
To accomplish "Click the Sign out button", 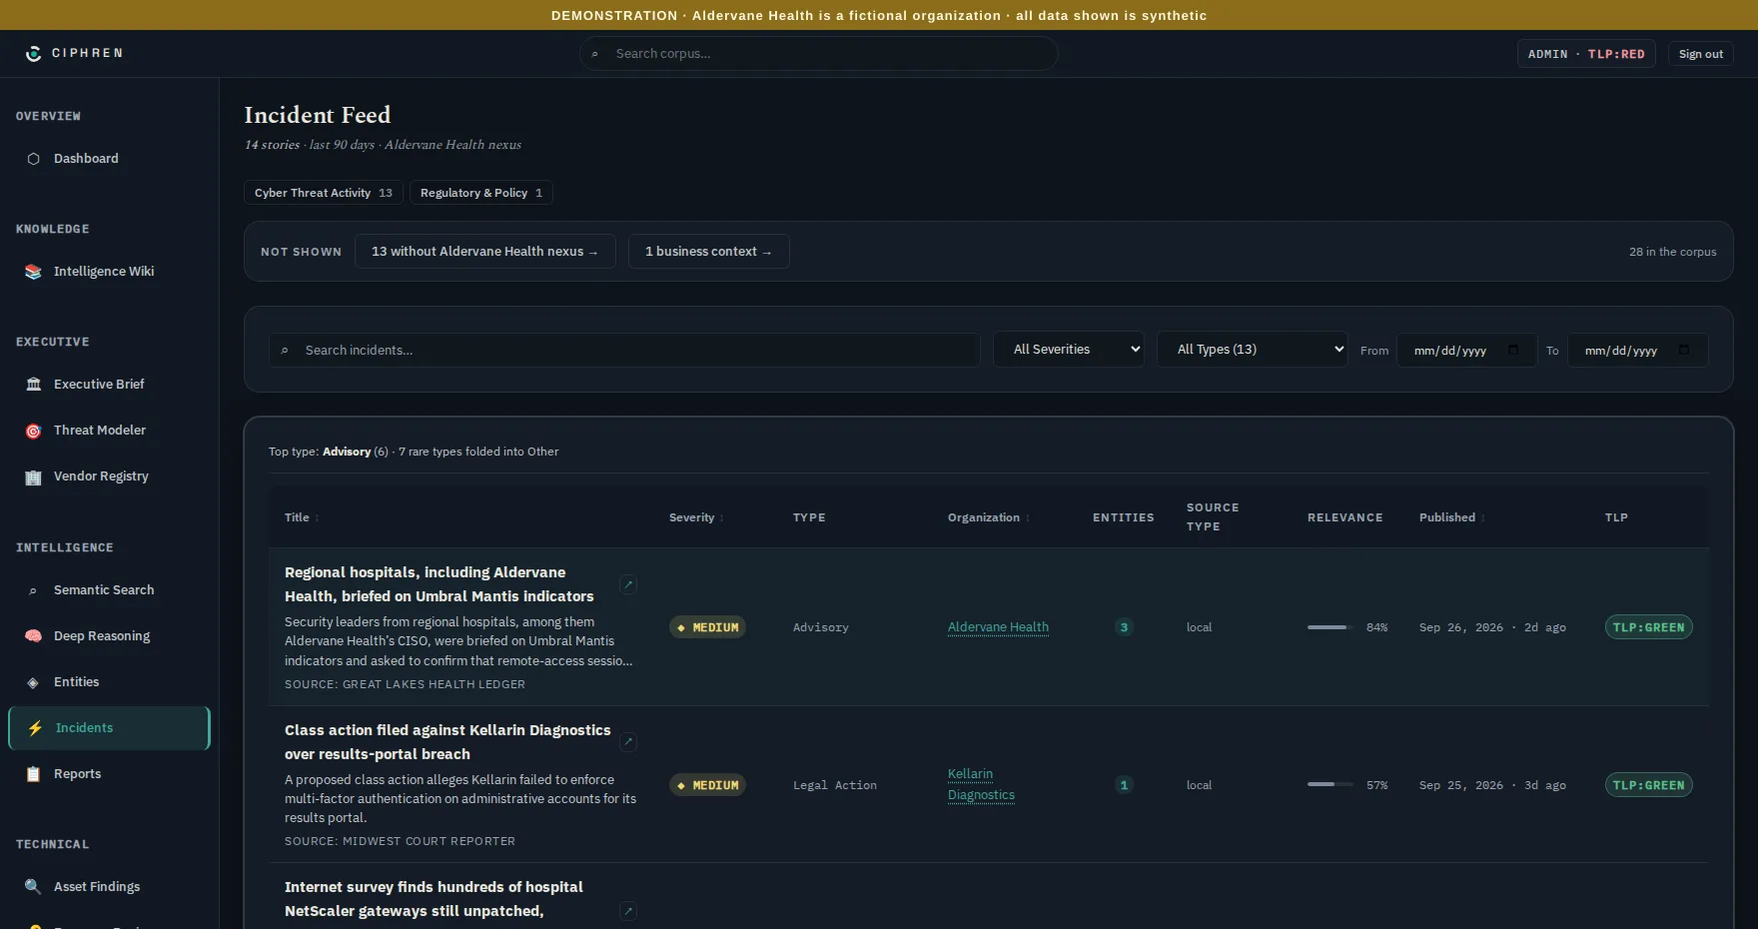I will click(x=1700, y=54).
